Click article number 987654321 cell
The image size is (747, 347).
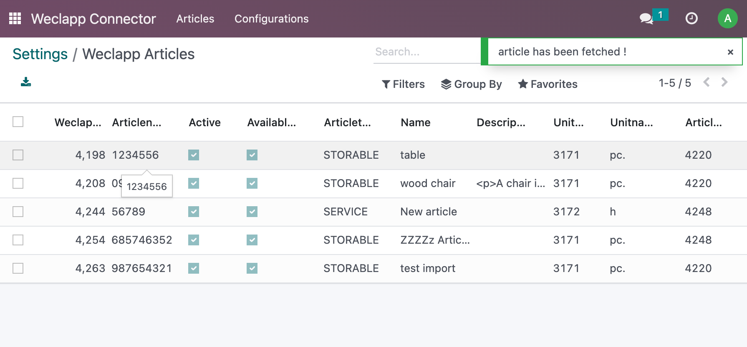click(142, 268)
